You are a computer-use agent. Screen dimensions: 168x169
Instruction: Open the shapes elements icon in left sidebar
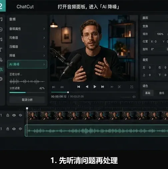pos(1,60)
